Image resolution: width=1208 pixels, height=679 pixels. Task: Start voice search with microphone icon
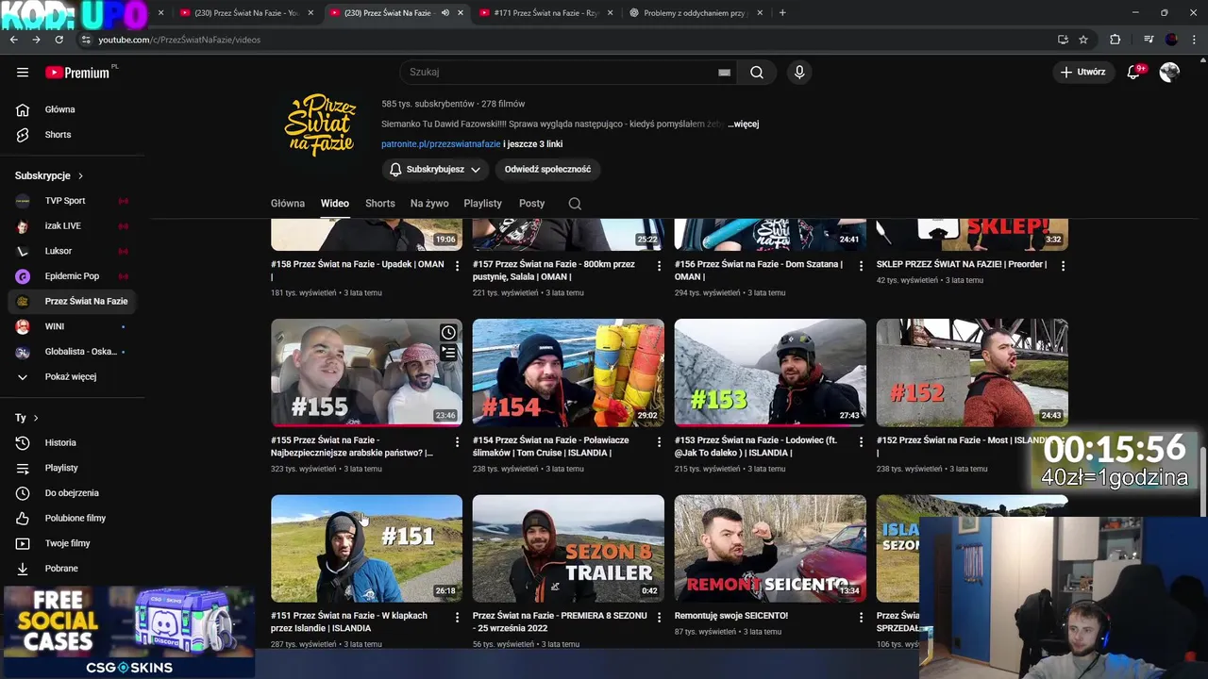pos(799,72)
